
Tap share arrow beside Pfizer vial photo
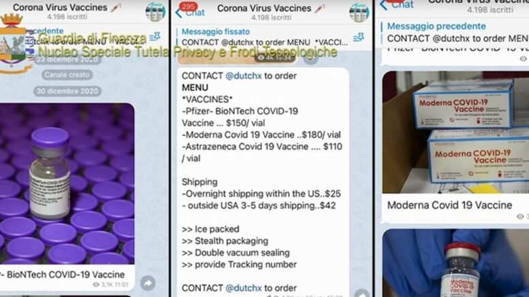click(148, 283)
